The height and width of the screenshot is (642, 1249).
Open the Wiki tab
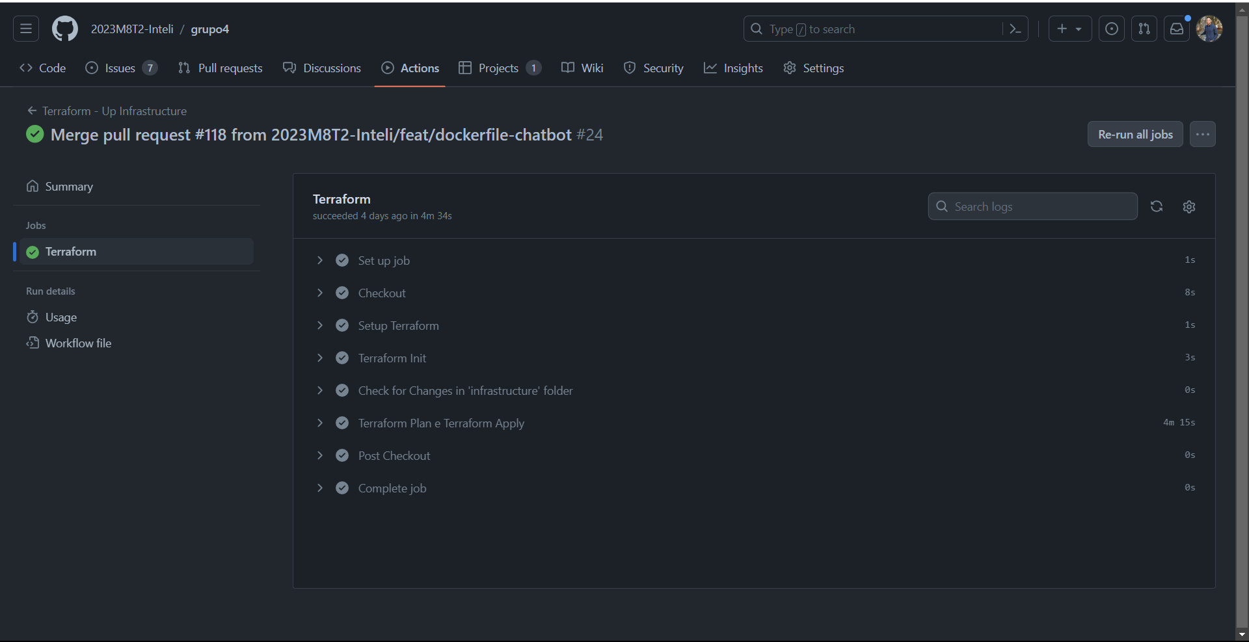click(582, 68)
